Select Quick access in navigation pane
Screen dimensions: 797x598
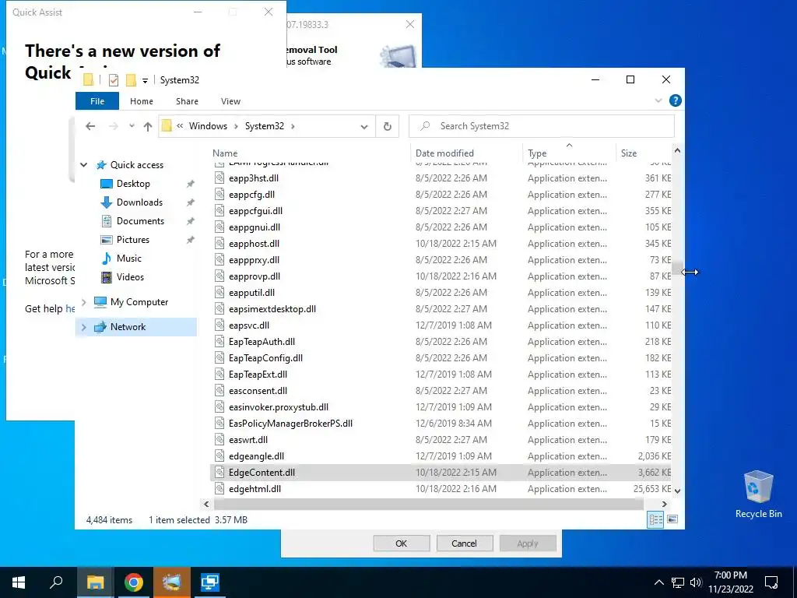pos(137,165)
